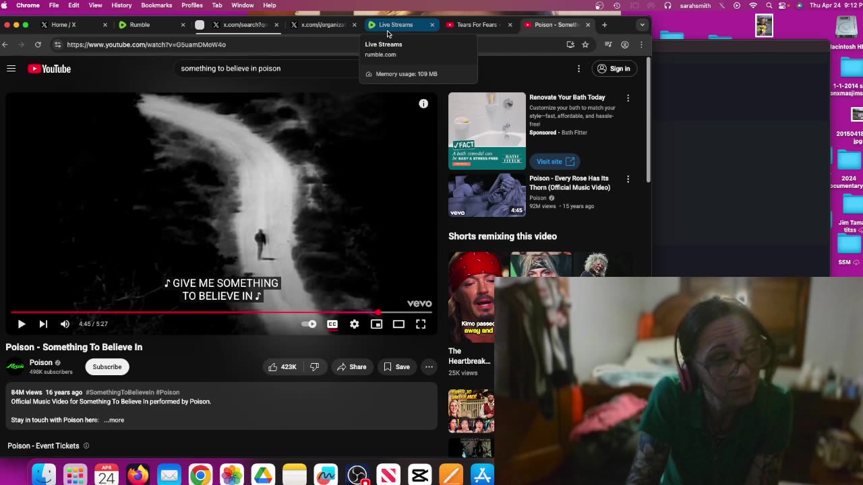The width and height of the screenshot is (863, 485).
Task: Enter full screen video mode
Action: click(x=421, y=324)
